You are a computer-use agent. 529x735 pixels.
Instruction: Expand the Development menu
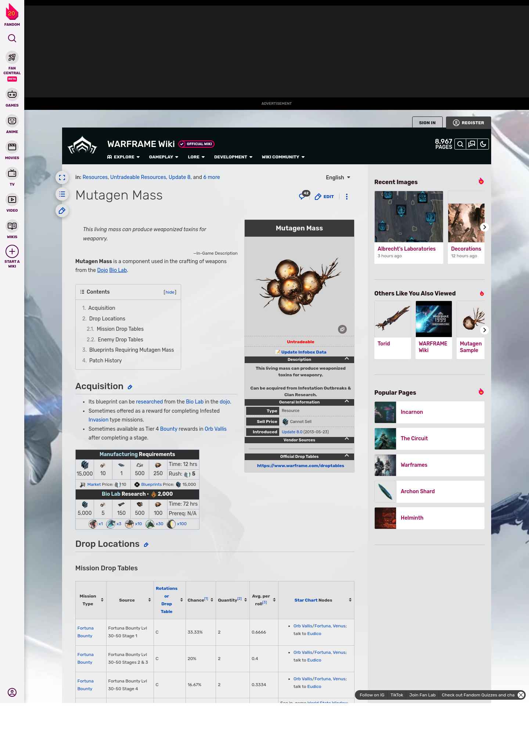pyautogui.click(x=233, y=157)
